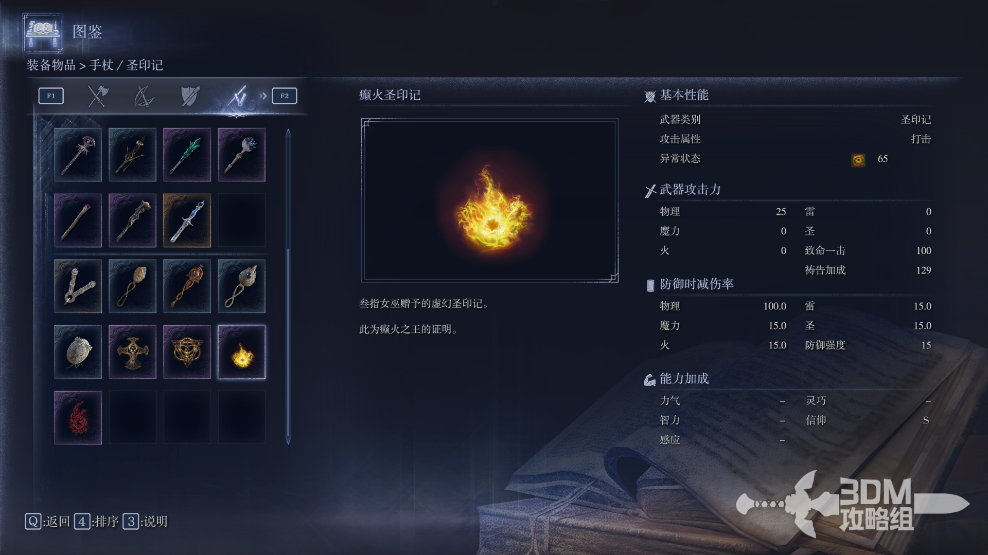Click the down arrow of item scrollbar
This screenshot has width=988, height=555.
point(288,440)
